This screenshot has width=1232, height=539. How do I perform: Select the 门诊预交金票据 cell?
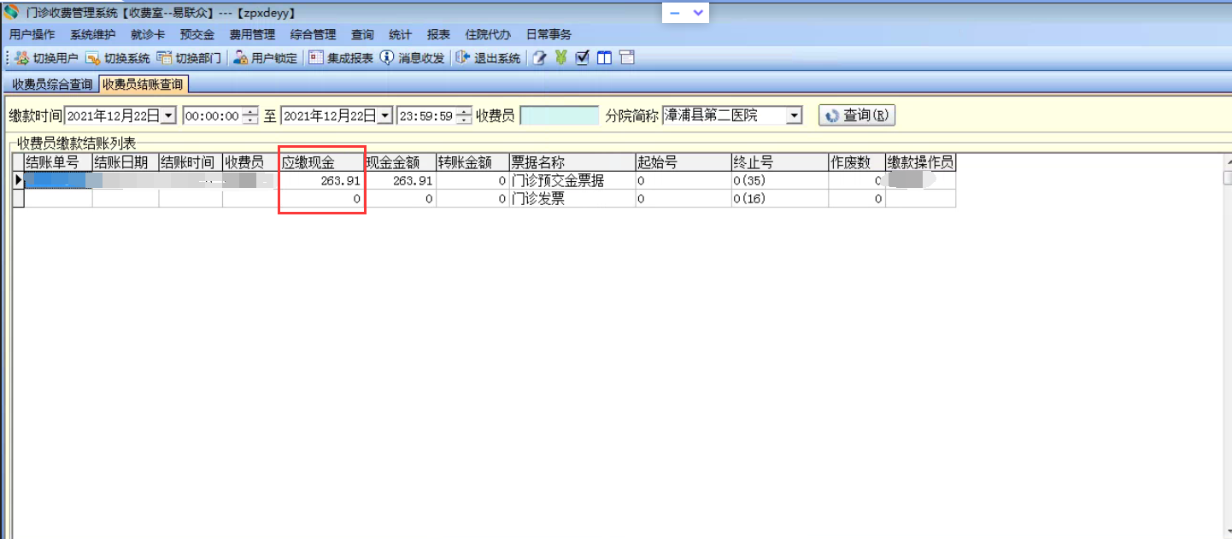[x=572, y=181]
